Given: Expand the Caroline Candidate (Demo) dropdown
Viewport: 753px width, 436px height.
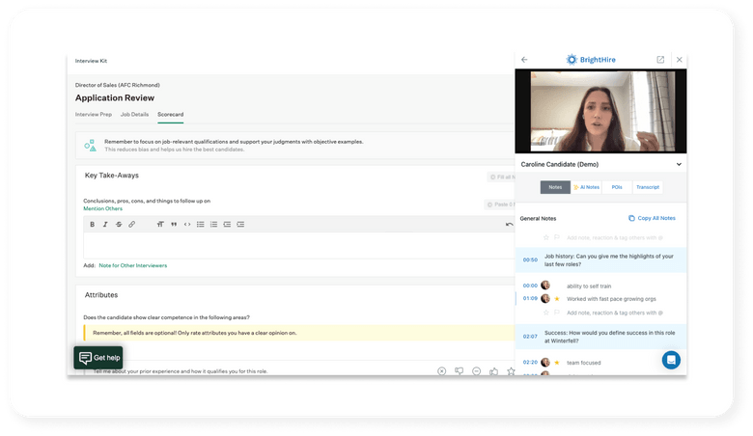Looking at the screenshot, I should click(x=679, y=165).
